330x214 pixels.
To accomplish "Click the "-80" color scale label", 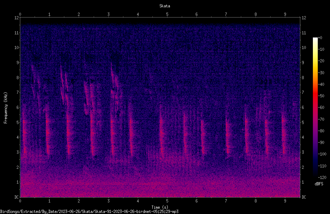I will pos(321,131).
